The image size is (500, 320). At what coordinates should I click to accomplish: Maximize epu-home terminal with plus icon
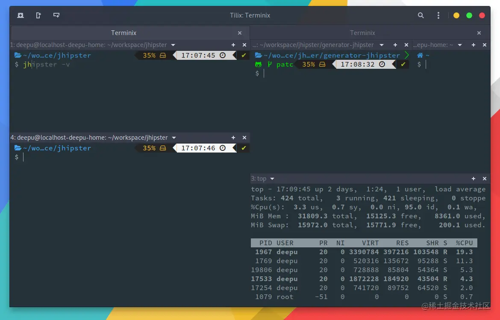473,45
